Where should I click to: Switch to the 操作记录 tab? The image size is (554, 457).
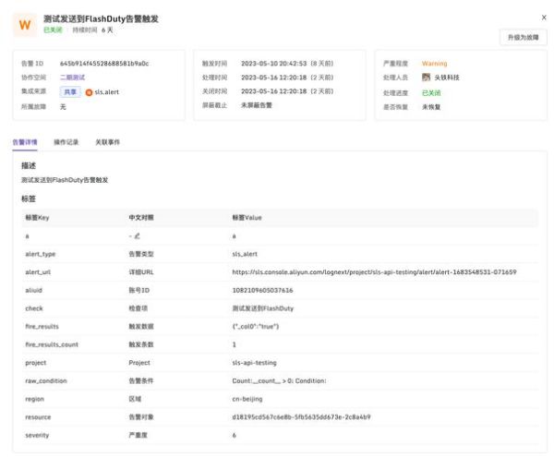(x=66, y=142)
